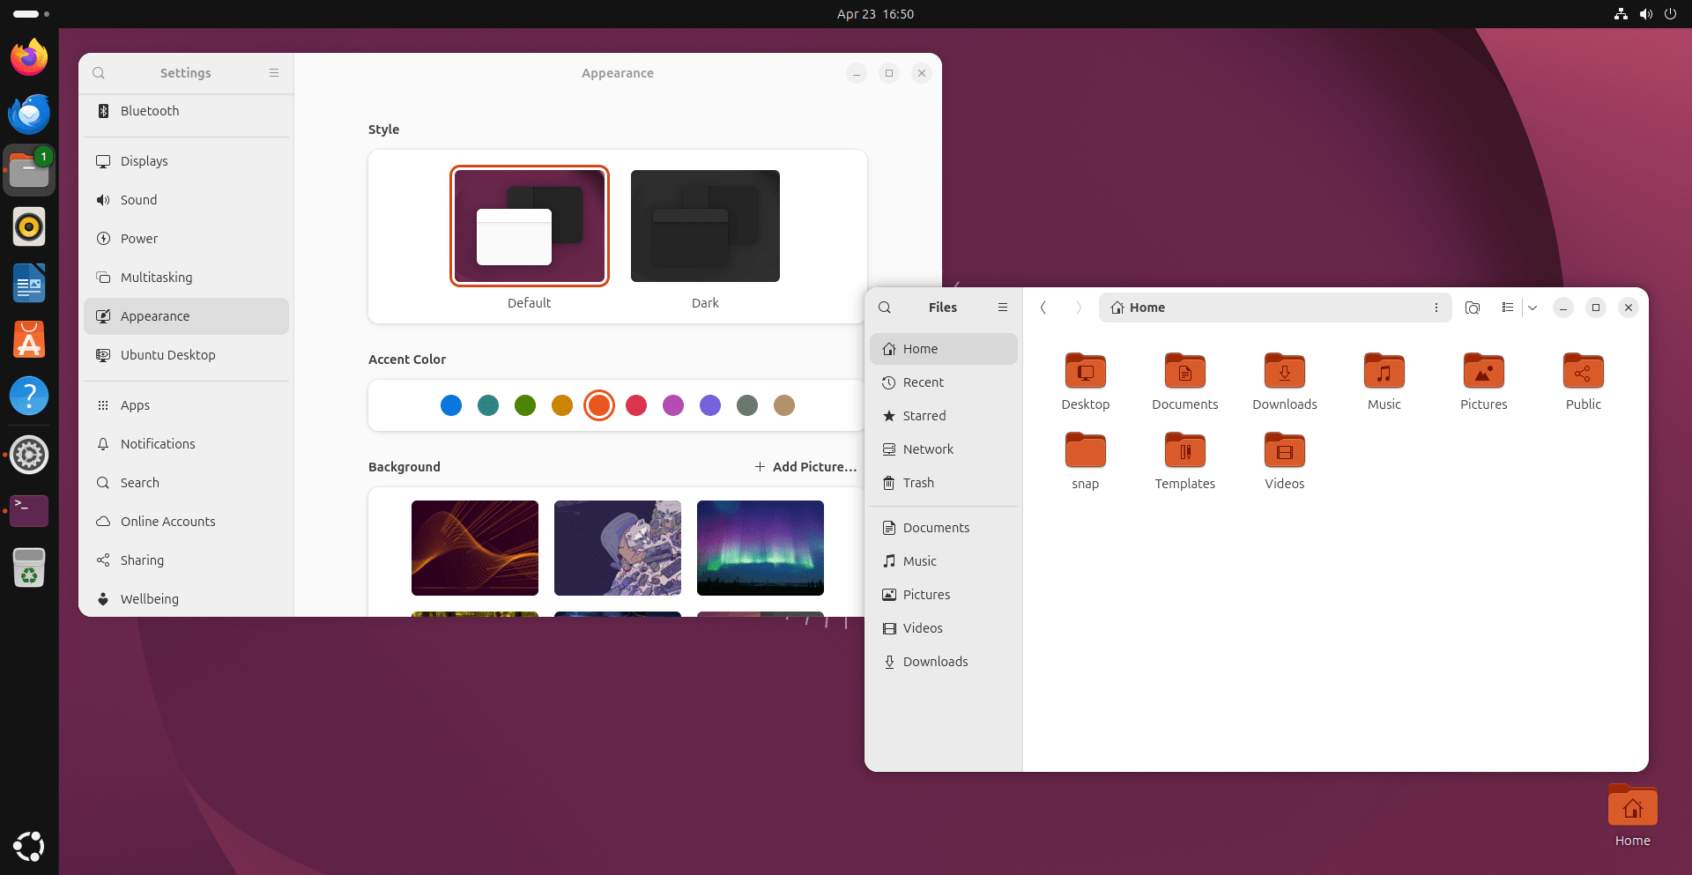Open the Home path options menu
1692x875 pixels.
pos(1436,308)
